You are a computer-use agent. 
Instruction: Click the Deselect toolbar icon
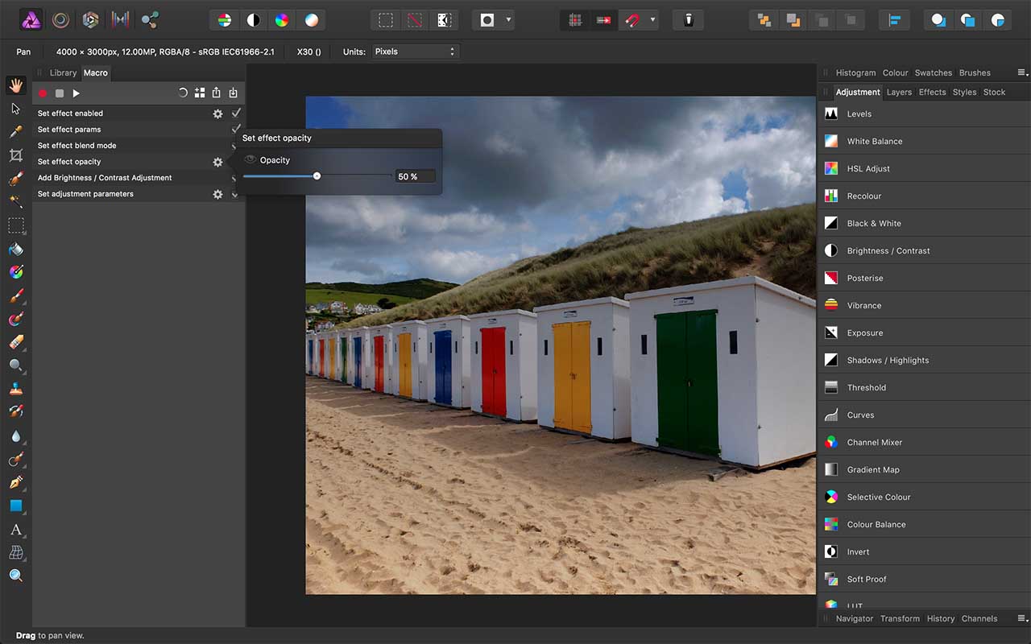coord(414,20)
